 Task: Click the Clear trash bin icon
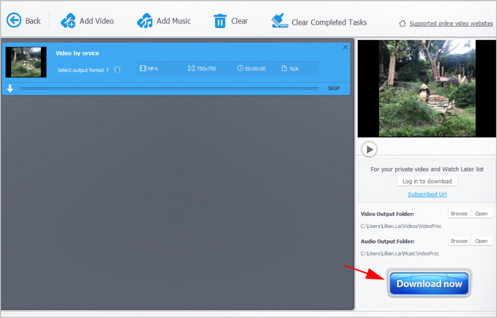[220, 21]
